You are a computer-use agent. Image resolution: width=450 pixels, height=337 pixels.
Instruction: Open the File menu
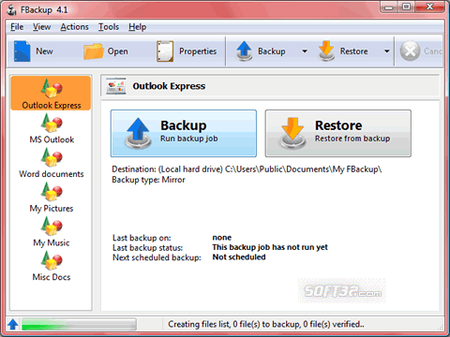click(x=17, y=27)
